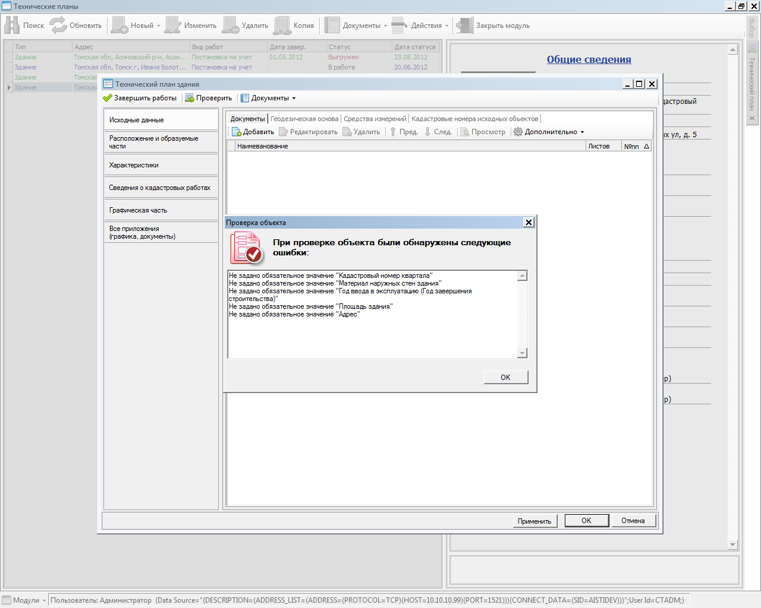Image resolution: width=761 pixels, height=608 pixels.
Task: Select the Характеристики section
Action: (134, 165)
